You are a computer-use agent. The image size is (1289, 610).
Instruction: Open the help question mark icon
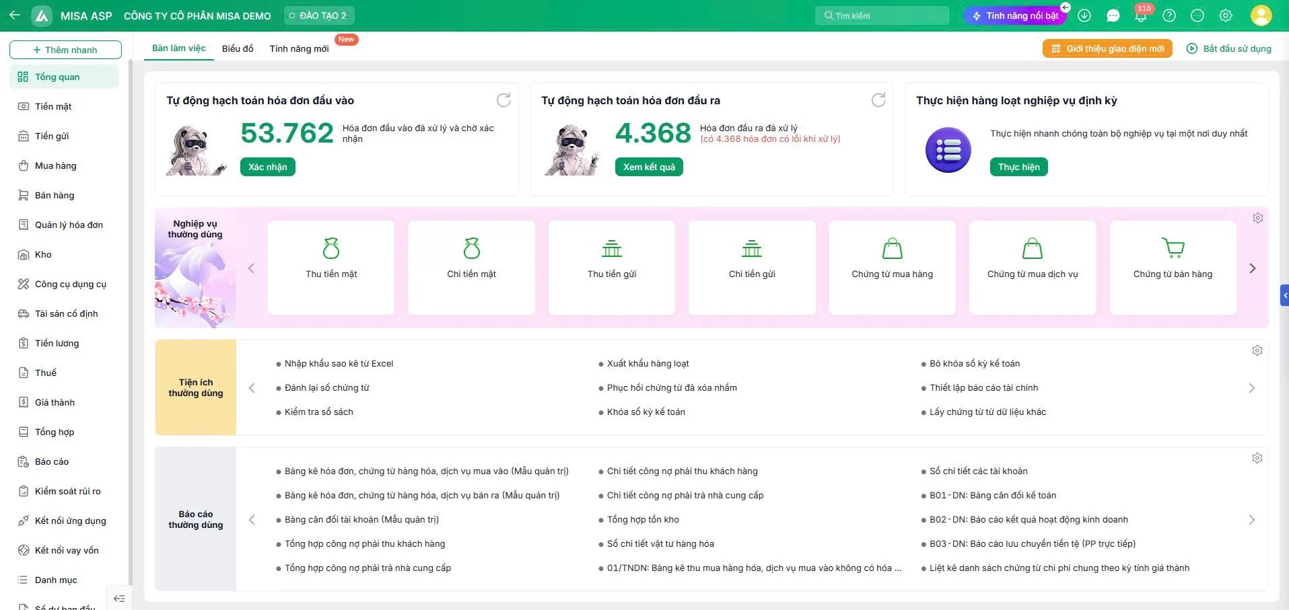coord(1169,15)
